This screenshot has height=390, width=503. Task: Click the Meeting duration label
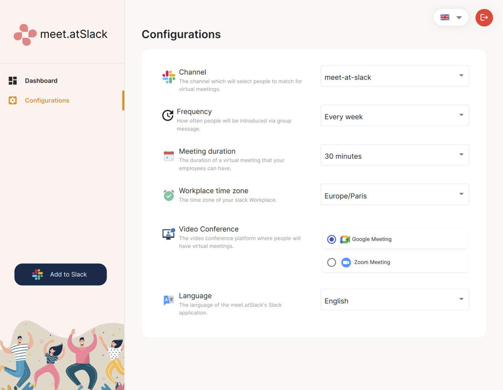point(207,152)
